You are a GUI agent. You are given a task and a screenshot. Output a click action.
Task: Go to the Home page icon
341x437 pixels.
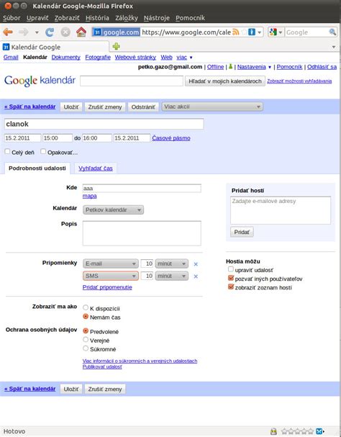tap(81, 32)
